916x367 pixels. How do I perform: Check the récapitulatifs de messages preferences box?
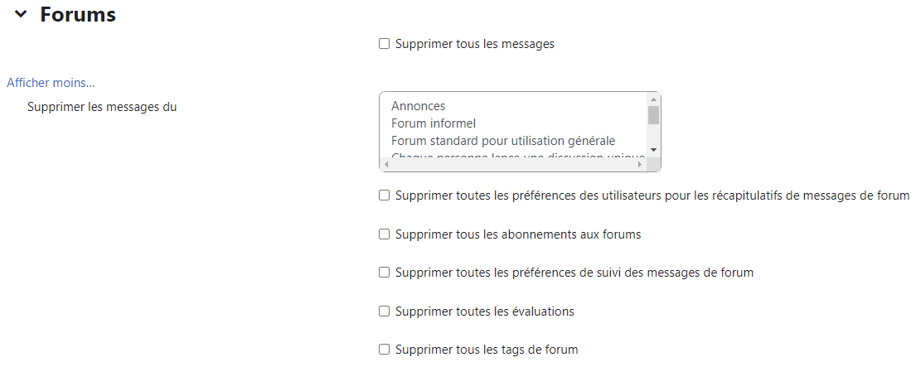tap(384, 196)
